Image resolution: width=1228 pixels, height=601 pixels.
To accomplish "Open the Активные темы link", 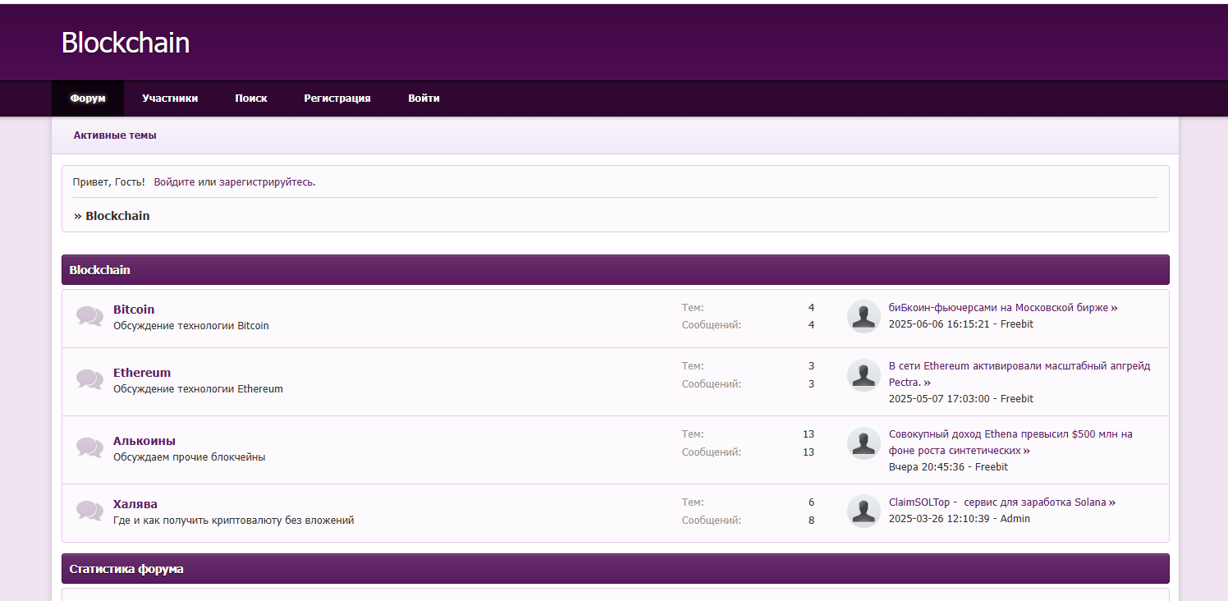I will point(115,135).
